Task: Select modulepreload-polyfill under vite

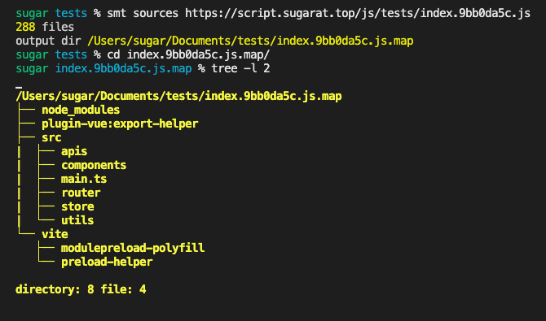Action: point(133,248)
